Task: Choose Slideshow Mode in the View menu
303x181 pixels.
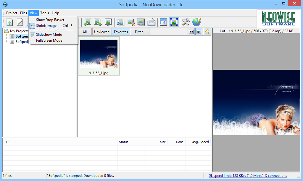Action: tap(53, 35)
